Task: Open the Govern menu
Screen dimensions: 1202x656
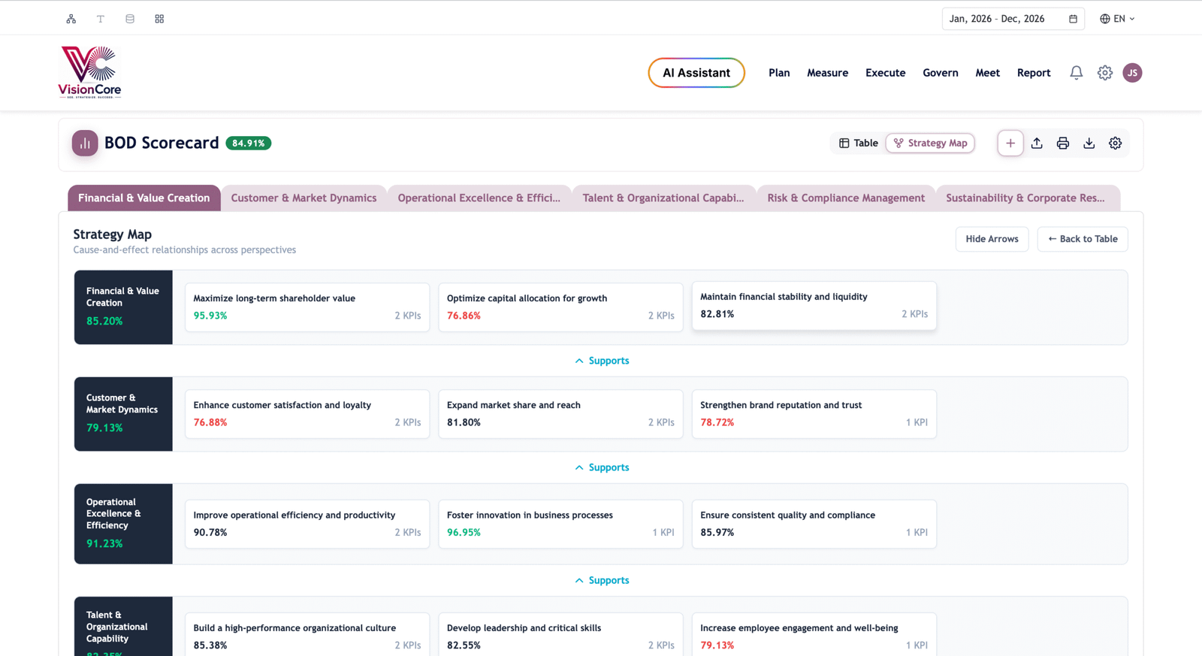Action: (941, 73)
